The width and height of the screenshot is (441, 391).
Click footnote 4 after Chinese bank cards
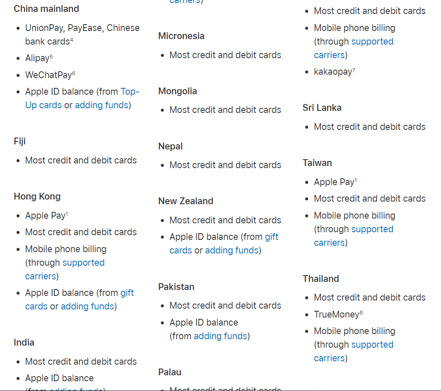[72, 39]
